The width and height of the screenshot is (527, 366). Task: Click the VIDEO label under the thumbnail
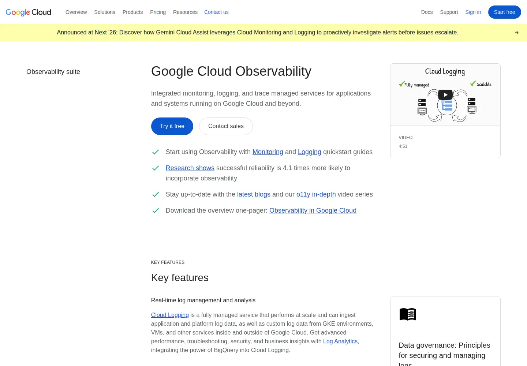pyautogui.click(x=405, y=138)
